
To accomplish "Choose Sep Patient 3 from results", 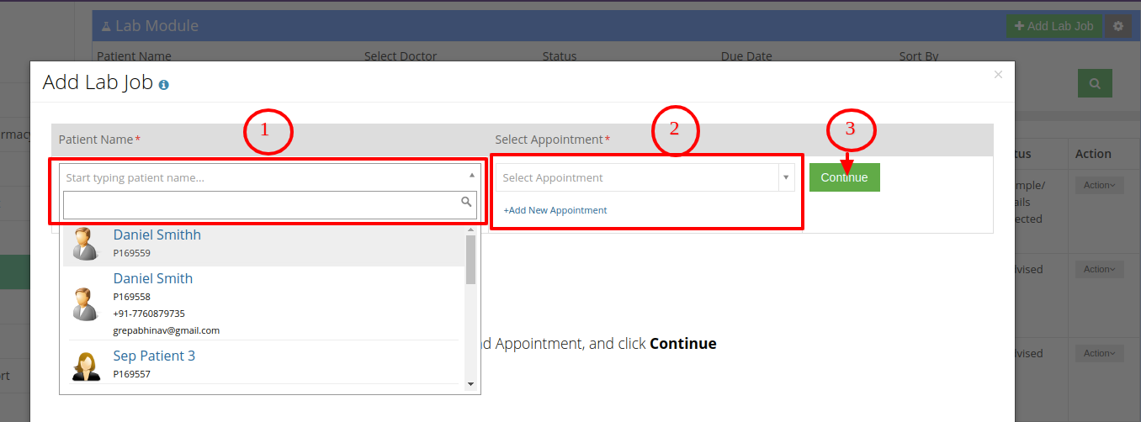I will 263,365.
